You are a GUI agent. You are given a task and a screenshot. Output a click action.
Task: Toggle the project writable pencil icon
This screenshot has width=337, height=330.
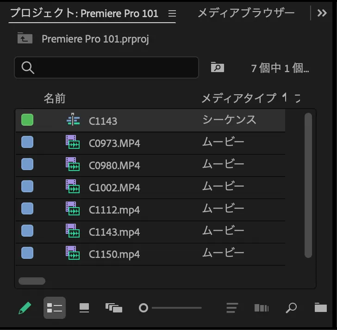tap(25, 308)
